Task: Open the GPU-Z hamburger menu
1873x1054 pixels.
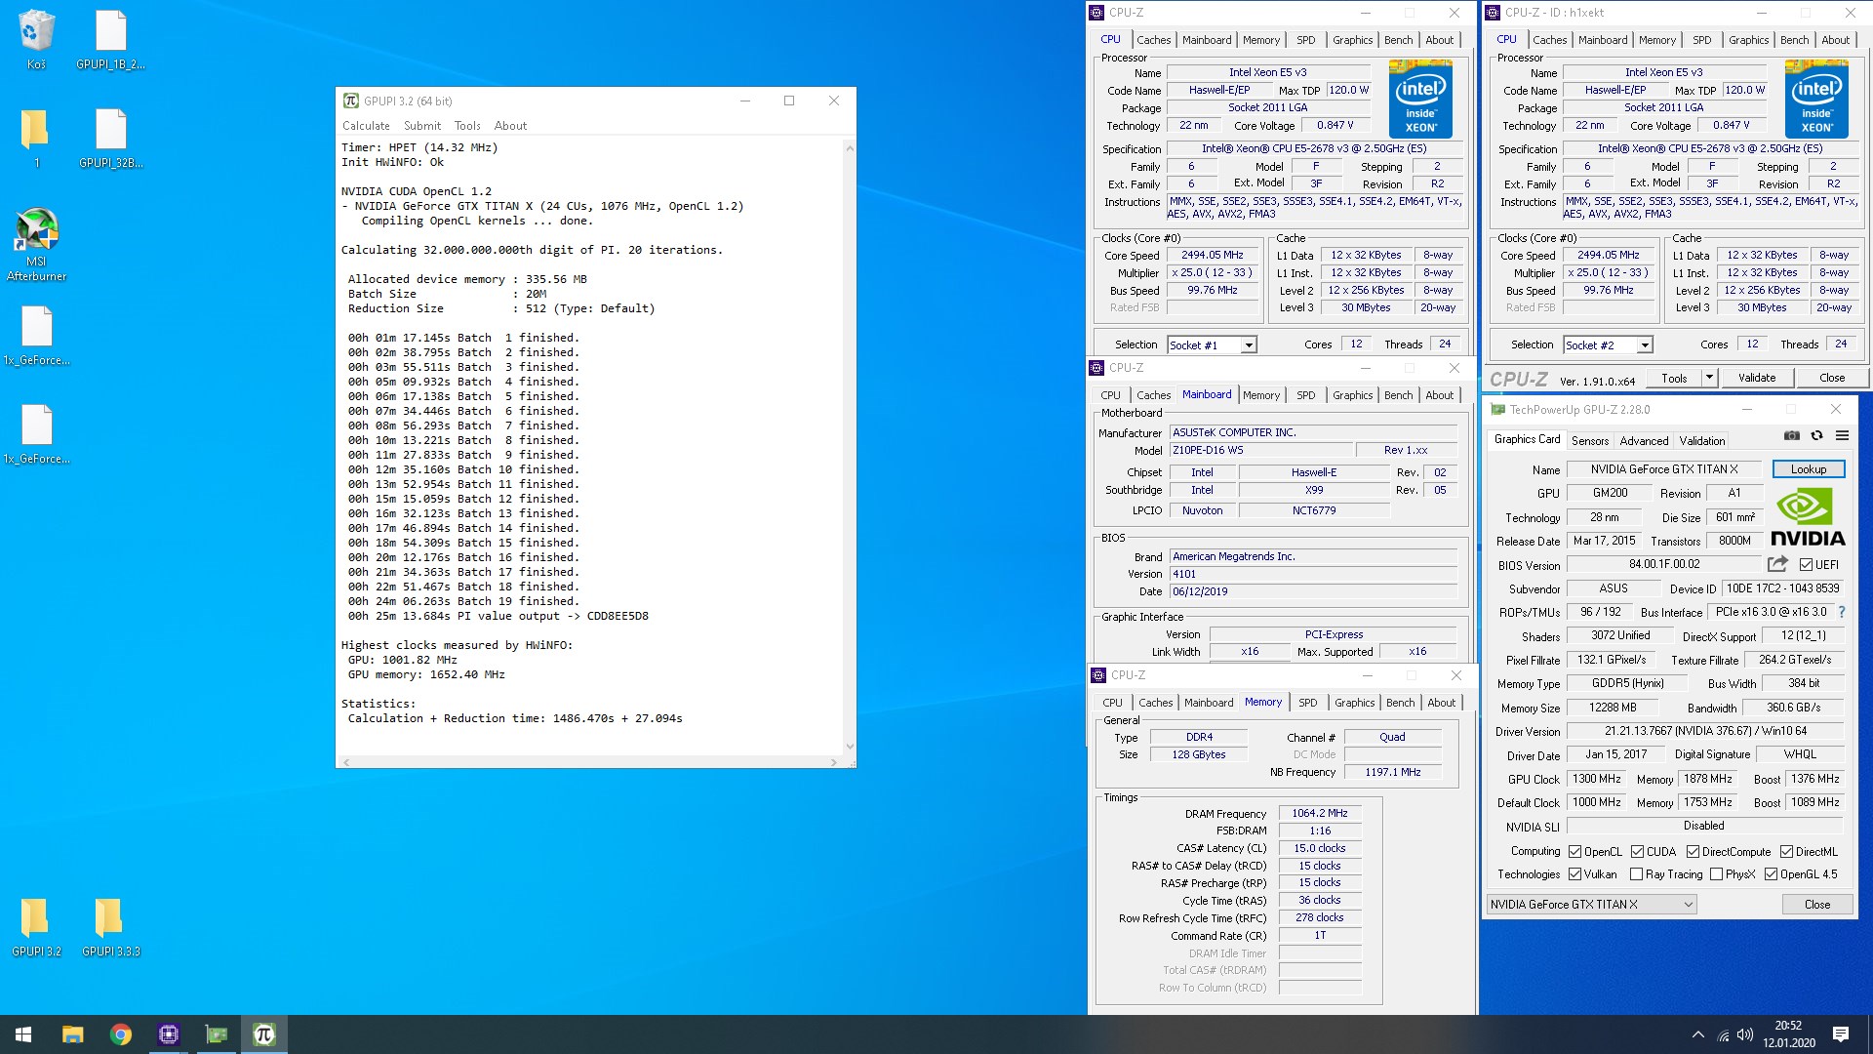Action: coord(1842,436)
